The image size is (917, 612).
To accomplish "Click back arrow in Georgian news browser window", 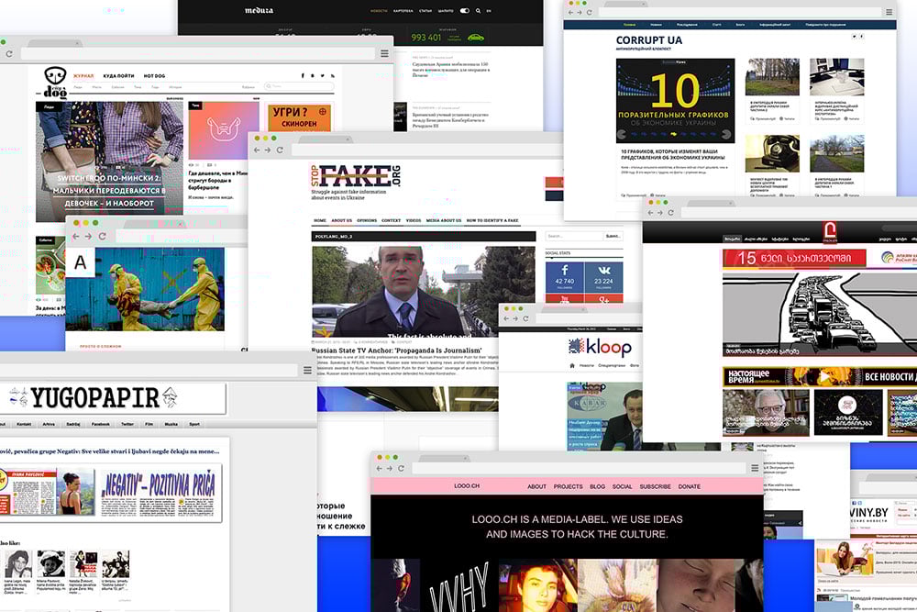I will tap(650, 213).
